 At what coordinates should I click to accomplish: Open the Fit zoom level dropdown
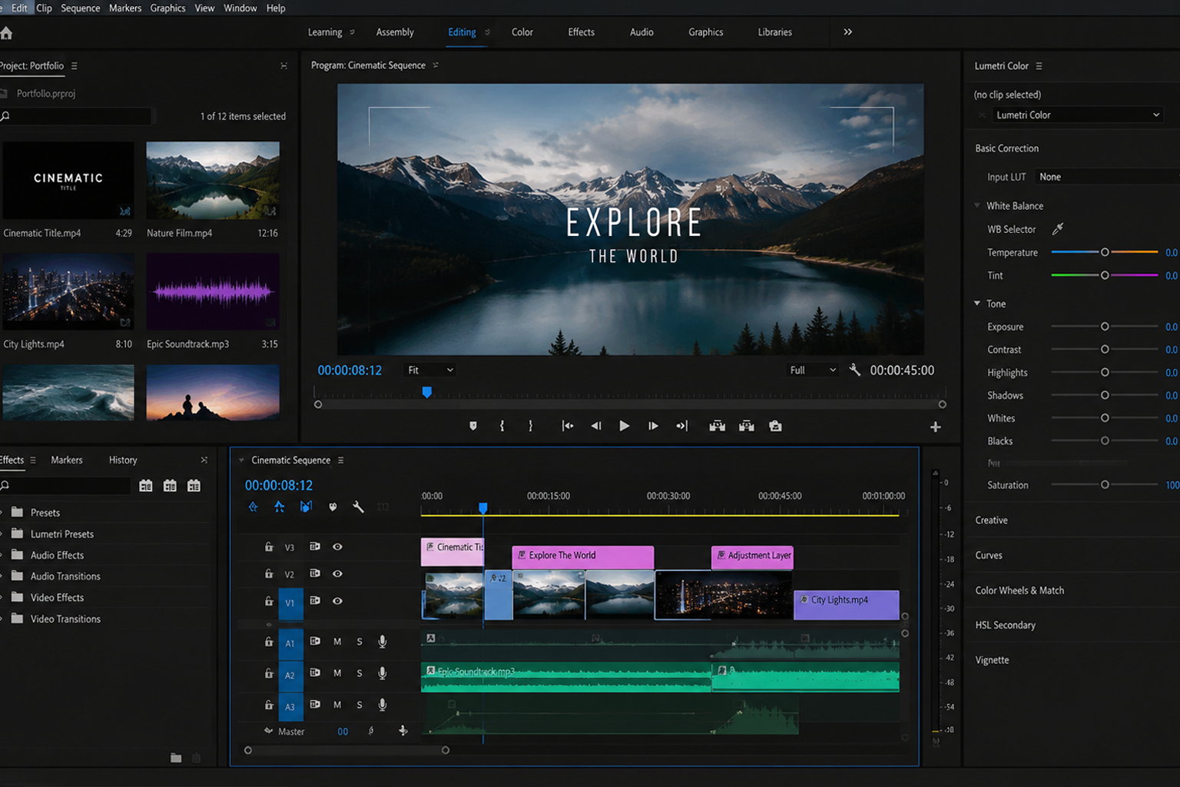pyautogui.click(x=430, y=370)
